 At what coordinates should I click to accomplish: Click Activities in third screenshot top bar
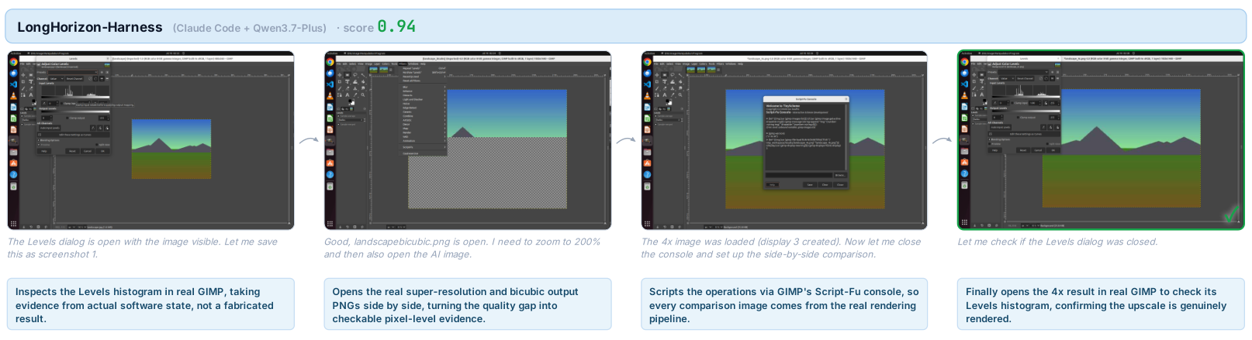(651, 53)
